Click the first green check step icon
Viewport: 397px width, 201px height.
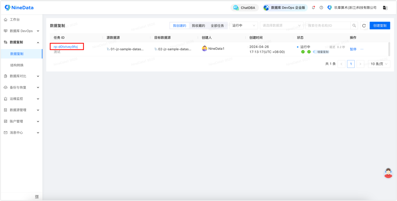click(303, 52)
